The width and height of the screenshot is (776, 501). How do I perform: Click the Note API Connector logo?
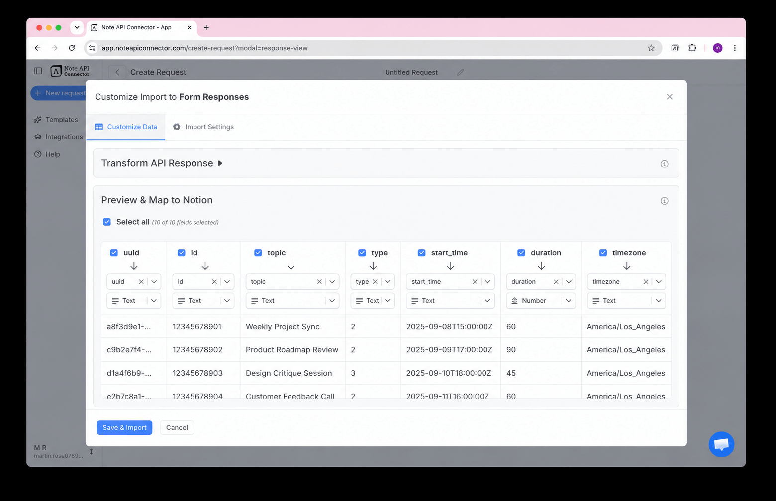[70, 71]
